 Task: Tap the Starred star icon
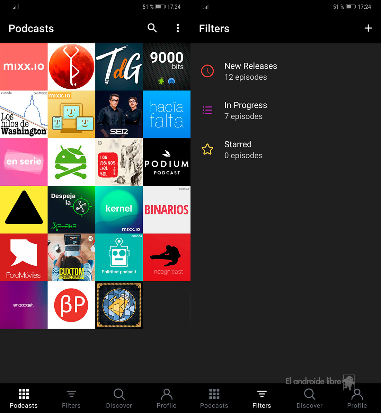tap(207, 149)
